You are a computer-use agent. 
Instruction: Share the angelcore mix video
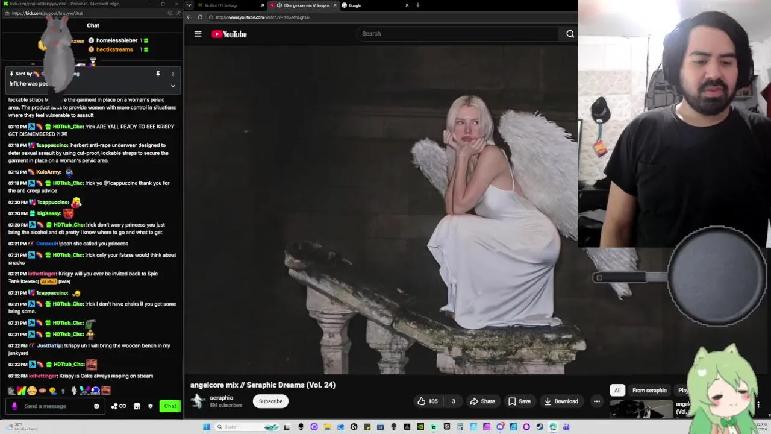[x=482, y=401]
